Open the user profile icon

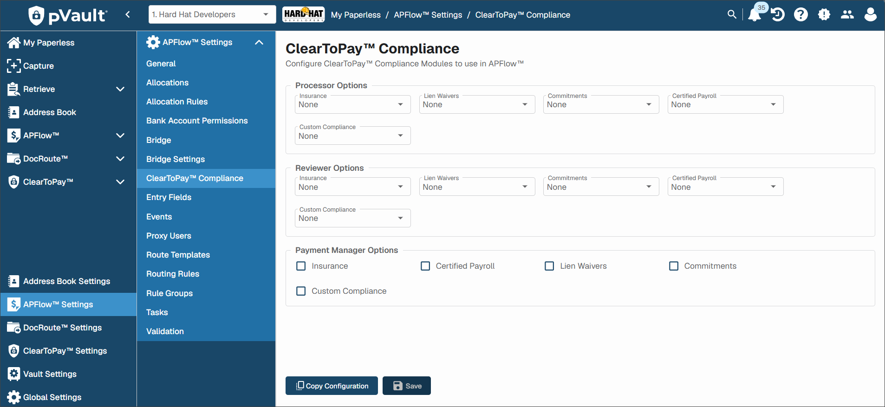pyautogui.click(x=871, y=14)
